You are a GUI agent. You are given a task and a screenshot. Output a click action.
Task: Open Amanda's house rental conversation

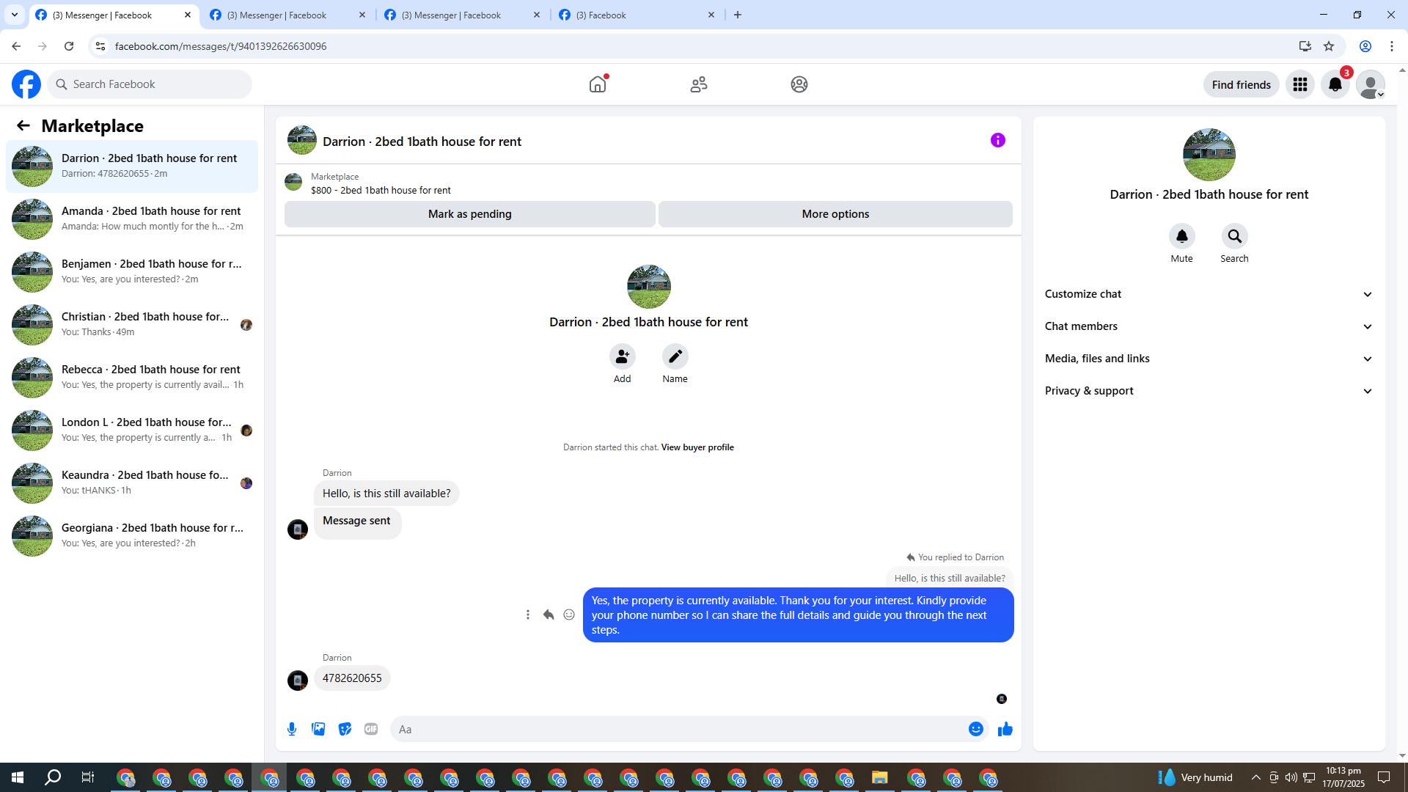point(132,219)
